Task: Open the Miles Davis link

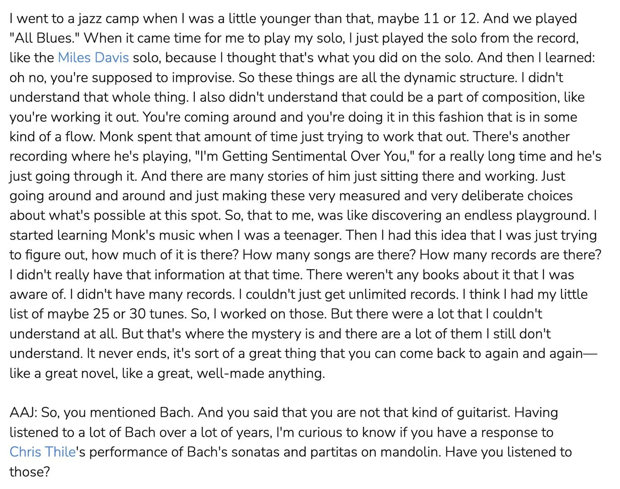Action: pos(93,57)
